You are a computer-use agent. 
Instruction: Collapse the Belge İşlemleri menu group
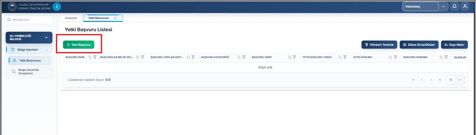29,50
